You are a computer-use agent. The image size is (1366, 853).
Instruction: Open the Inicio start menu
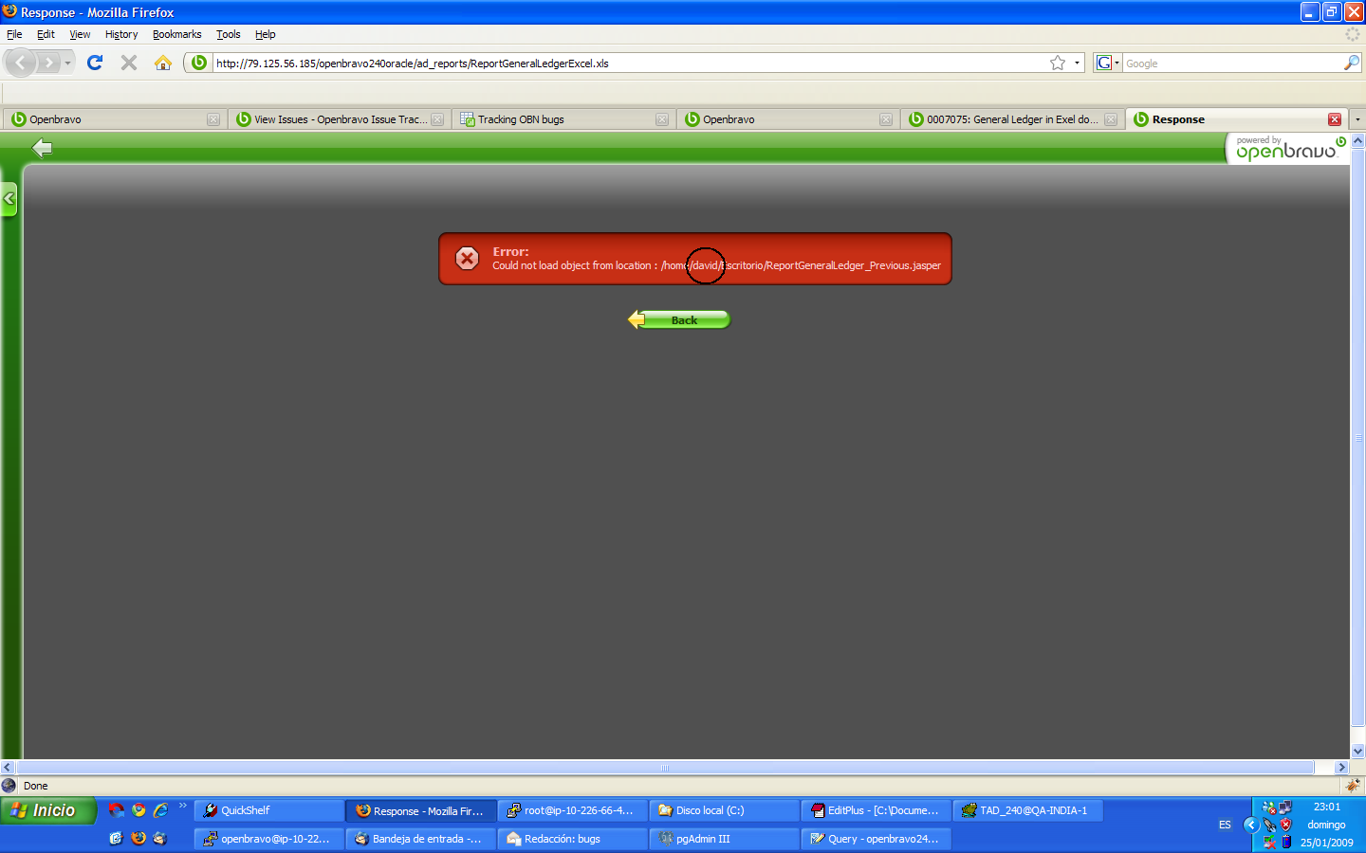tap(48, 810)
